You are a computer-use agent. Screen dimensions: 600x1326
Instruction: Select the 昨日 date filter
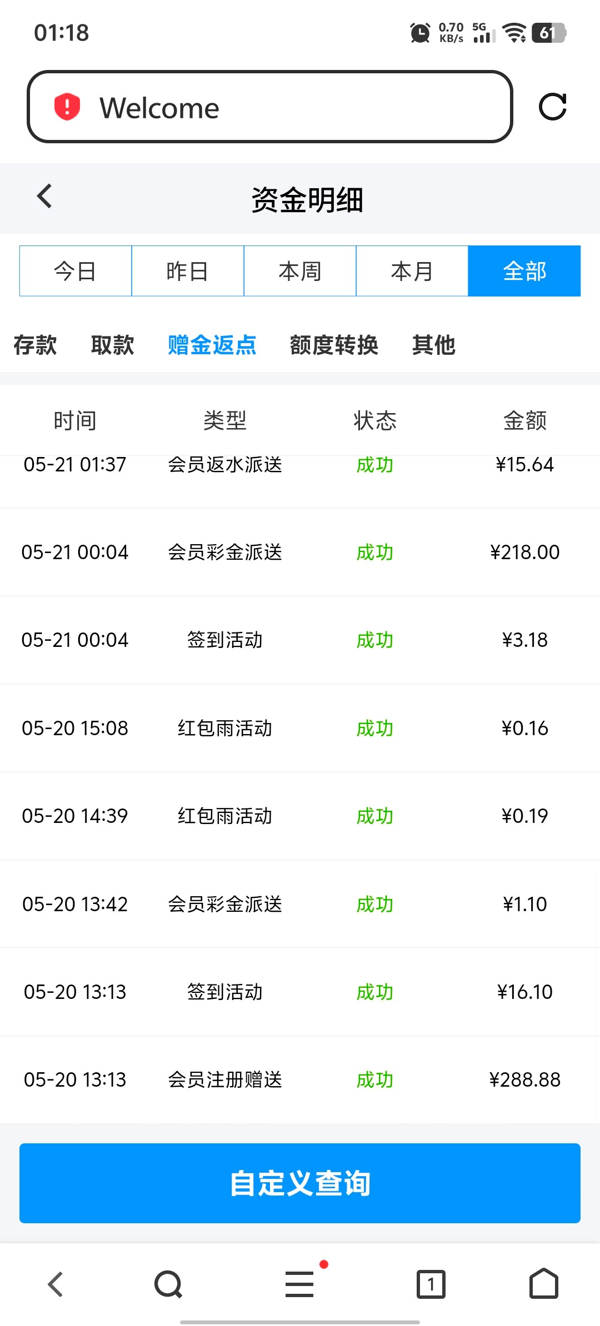click(188, 271)
